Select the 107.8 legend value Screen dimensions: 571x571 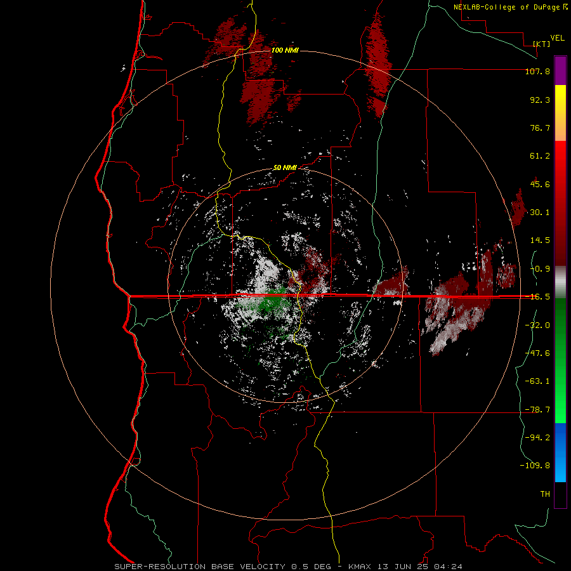click(537, 71)
